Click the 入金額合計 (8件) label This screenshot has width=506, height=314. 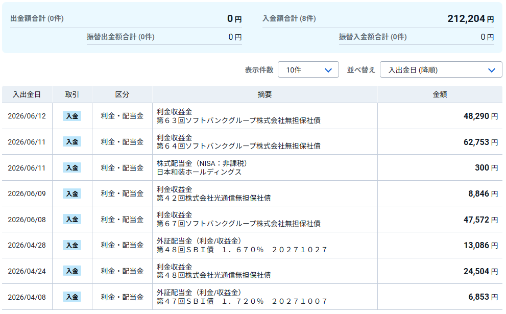click(289, 18)
